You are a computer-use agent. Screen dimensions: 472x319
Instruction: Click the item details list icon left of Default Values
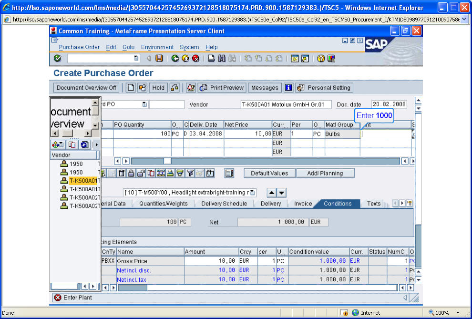tap(229, 173)
